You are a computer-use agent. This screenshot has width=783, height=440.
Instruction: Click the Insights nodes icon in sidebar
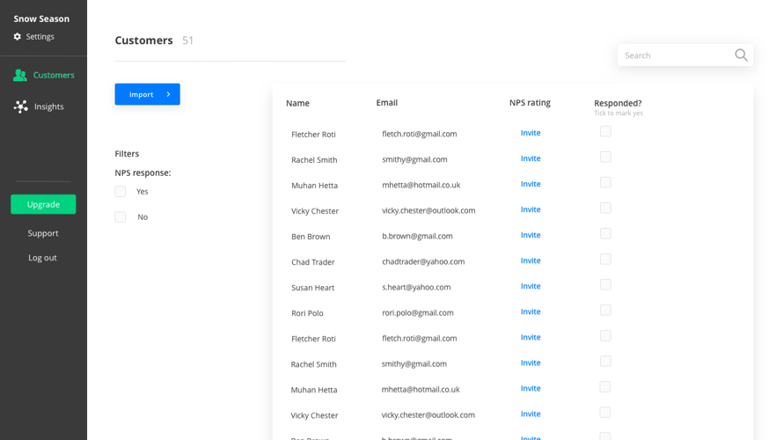point(21,106)
